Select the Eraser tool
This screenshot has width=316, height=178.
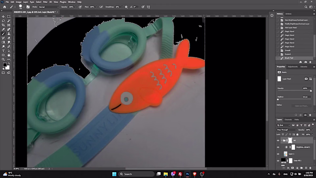pyautogui.click(x=9, y=38)
